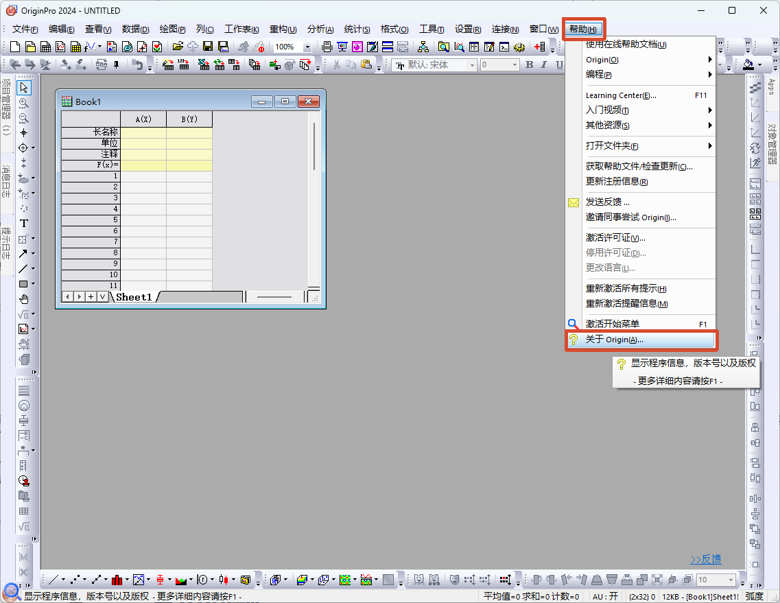780x603 pixels.
Task: Click the Line+Symbol plot icon
Action: pyautogui.click(x=97, y=580)
